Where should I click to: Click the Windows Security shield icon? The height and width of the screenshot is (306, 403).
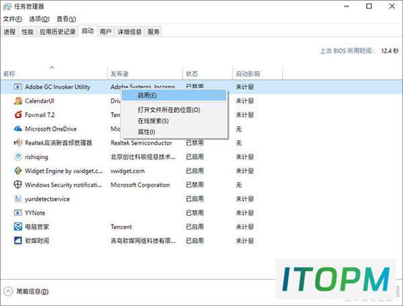[17, 185]
